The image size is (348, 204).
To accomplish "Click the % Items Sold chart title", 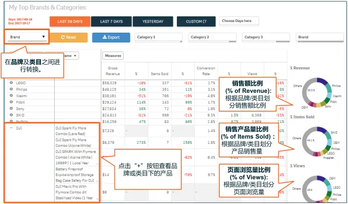I will [x=302, y=117].
